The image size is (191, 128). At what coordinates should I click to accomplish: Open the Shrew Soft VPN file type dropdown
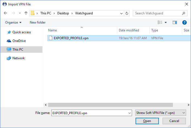pos(160,113)
